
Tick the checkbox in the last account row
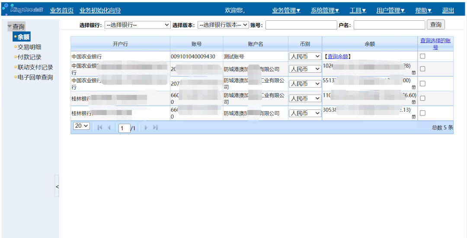tap(422, 113)
